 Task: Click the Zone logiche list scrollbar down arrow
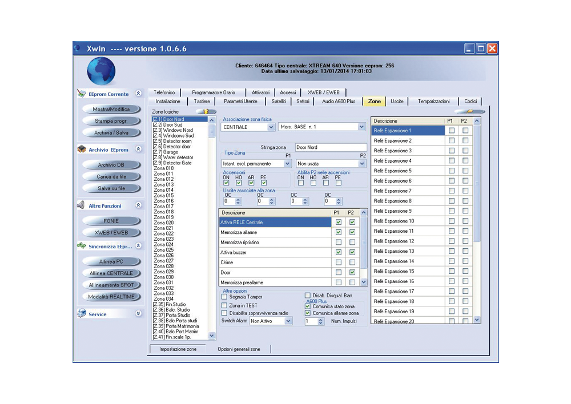[212, 337]
